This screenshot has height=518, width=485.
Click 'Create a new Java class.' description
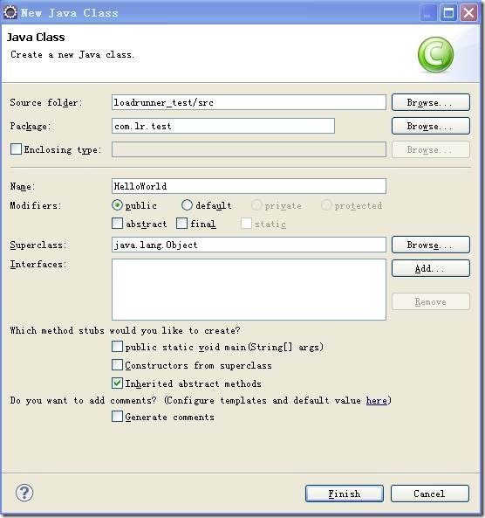coord(72,54)
